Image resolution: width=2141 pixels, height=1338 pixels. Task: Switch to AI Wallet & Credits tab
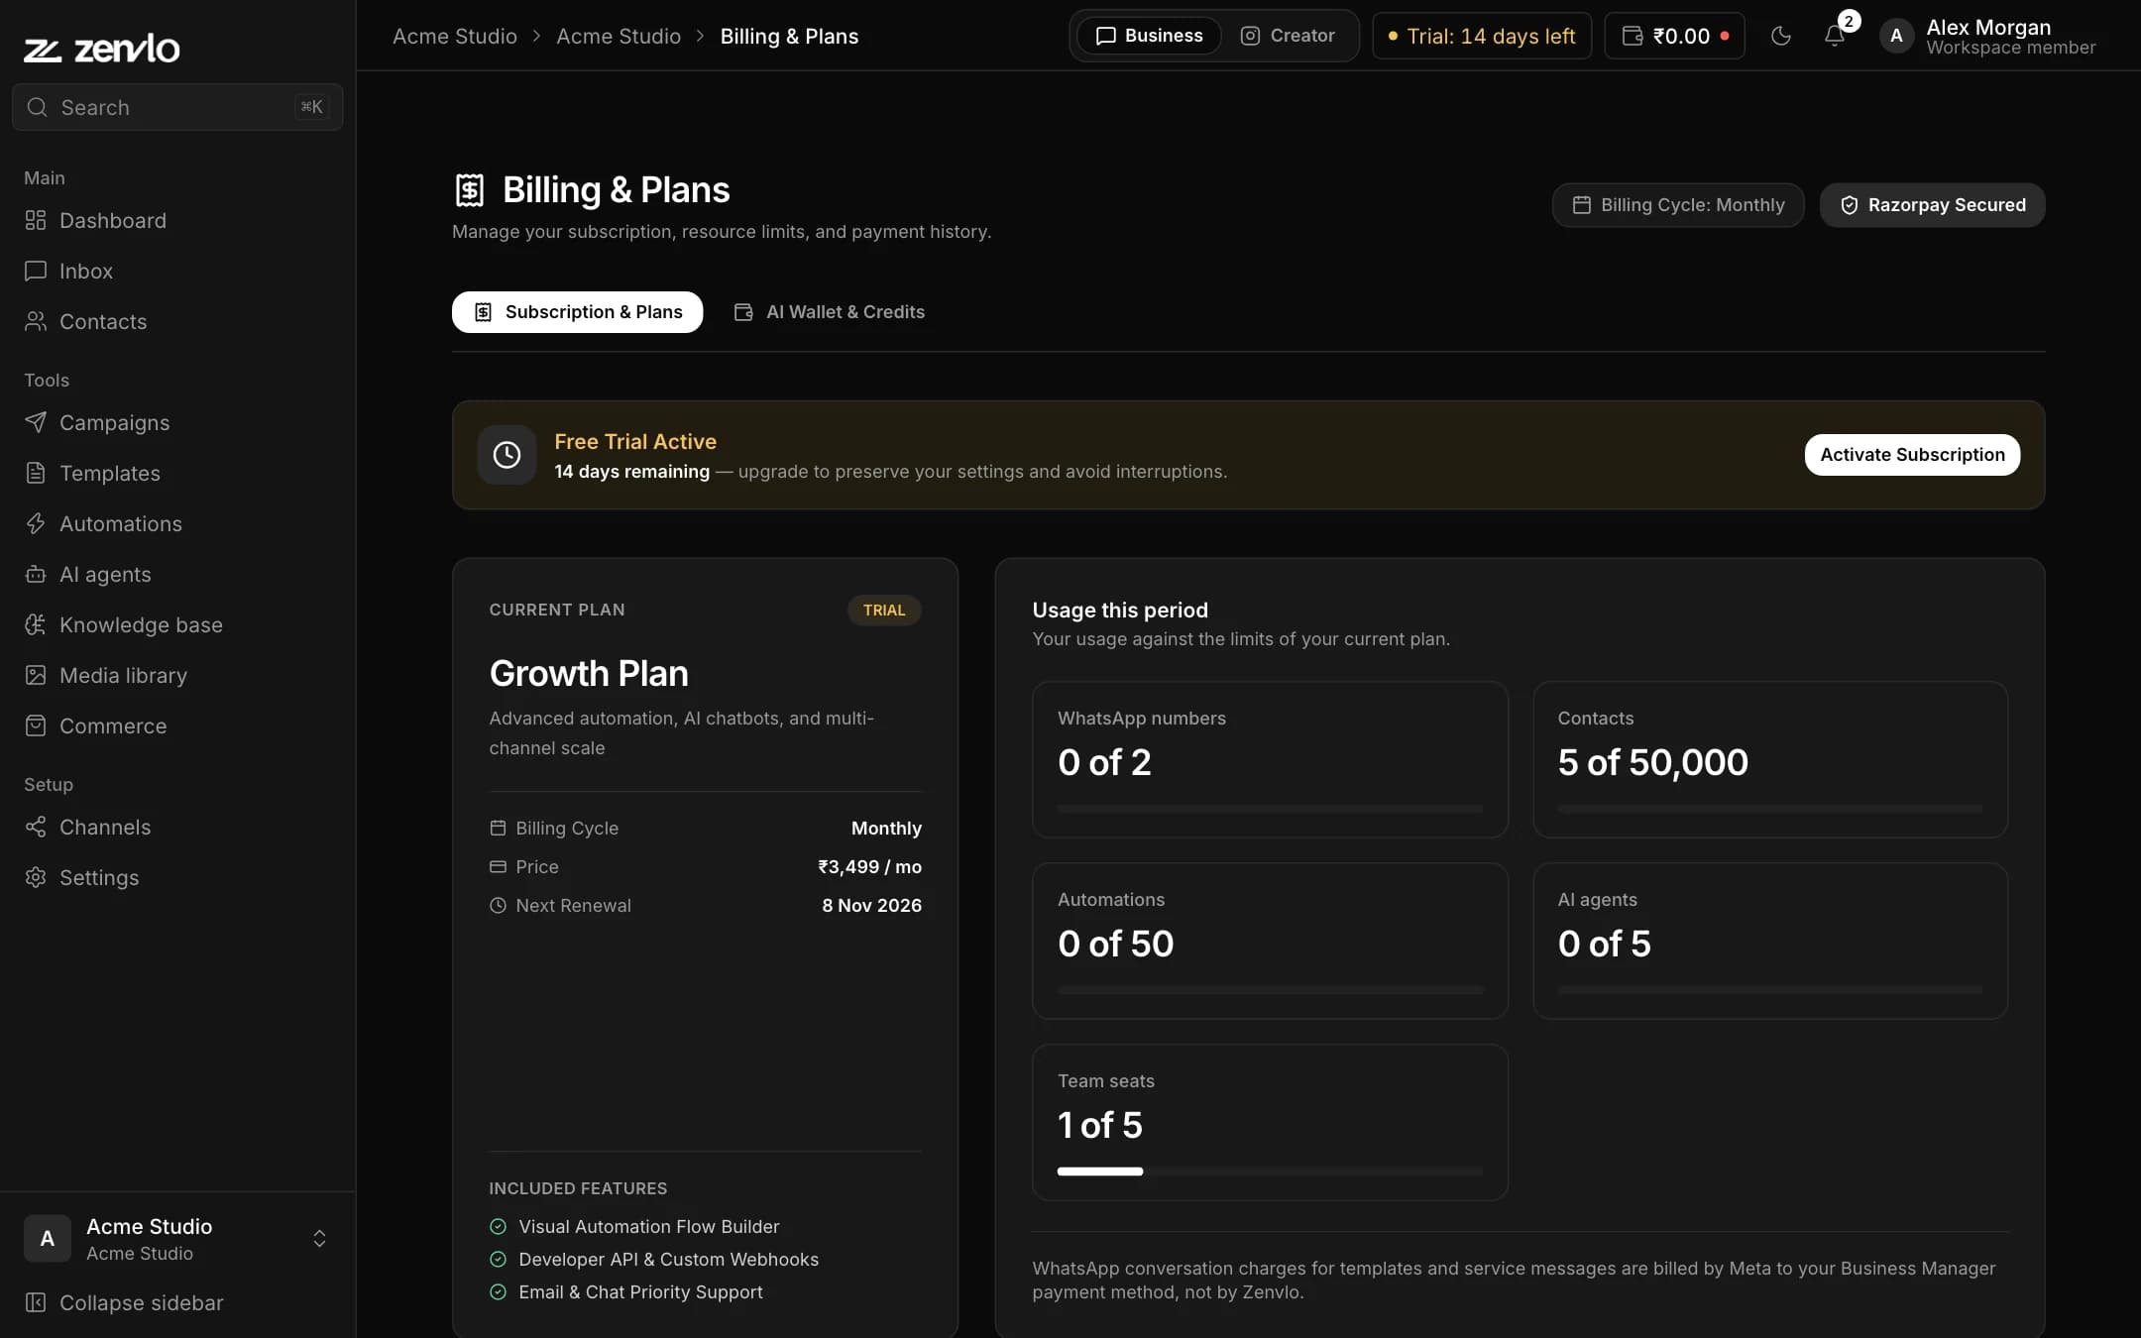pos(829,312)
